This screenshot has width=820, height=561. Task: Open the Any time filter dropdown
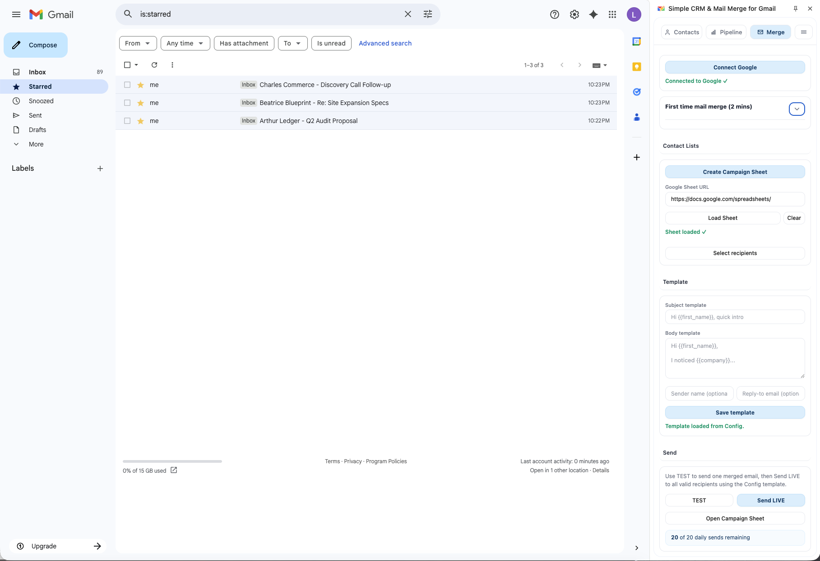click(185, 43)
